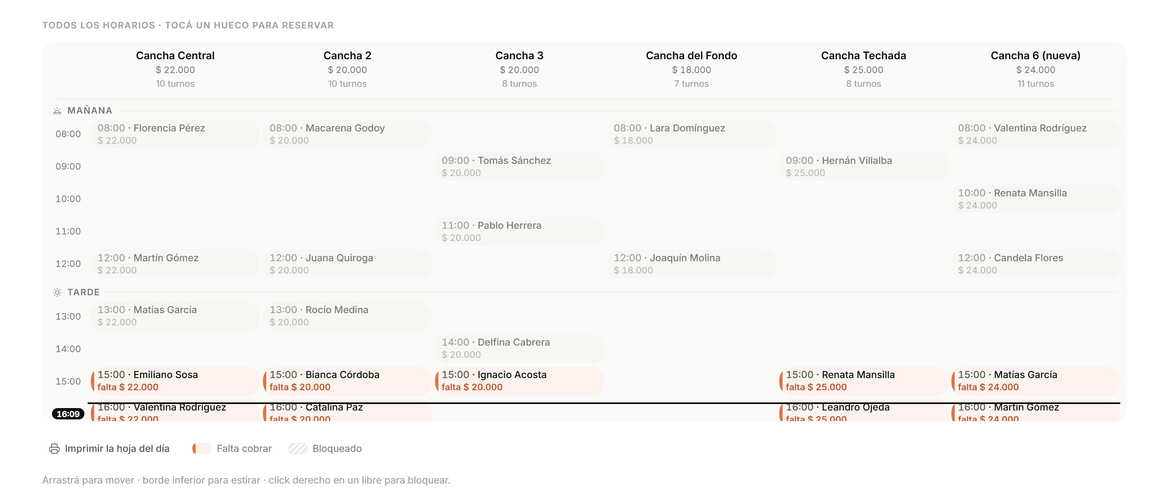
Task: Click the TARDE section label
Action: (x=84, y=292)
